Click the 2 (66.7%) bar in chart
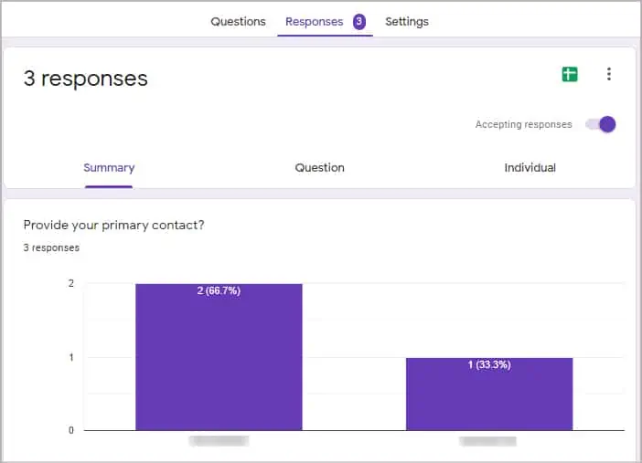Image resolution: width=642 pixels, height=463 pixels. pyautogui.click(x=219, y=357)
